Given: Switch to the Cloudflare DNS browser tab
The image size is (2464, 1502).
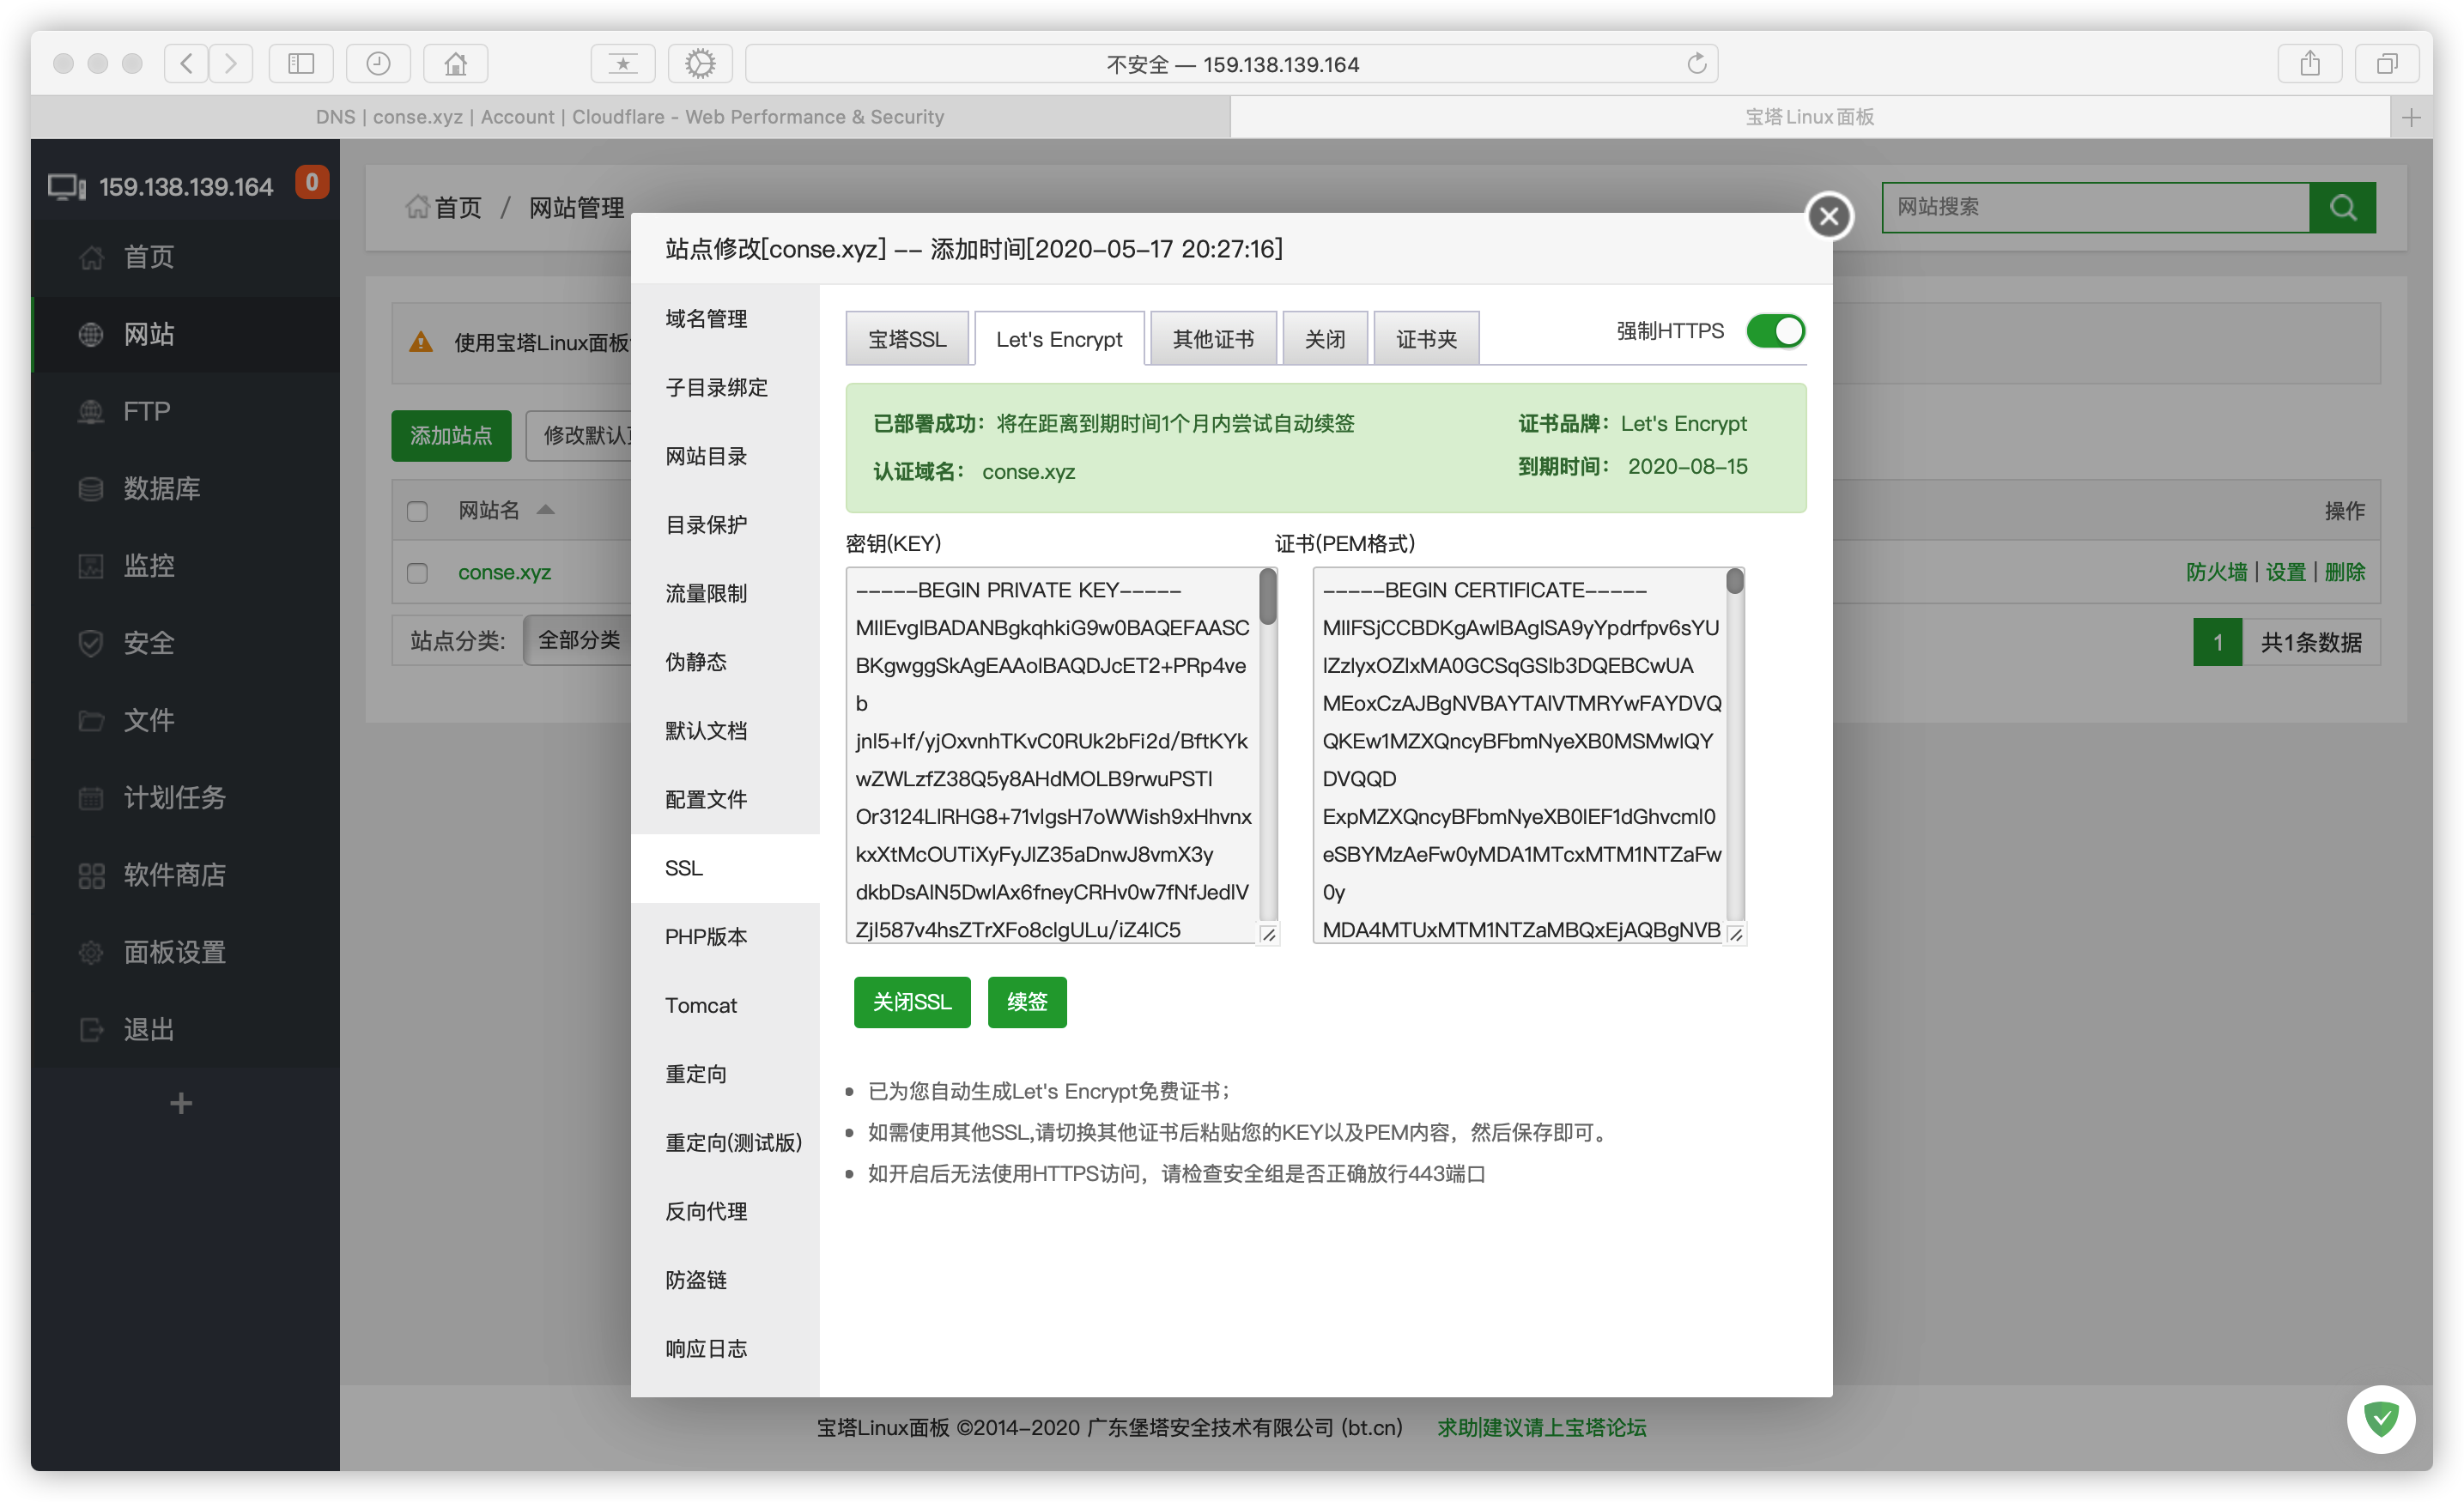Looking at the screenshot, I should click(x=630, y=117).
